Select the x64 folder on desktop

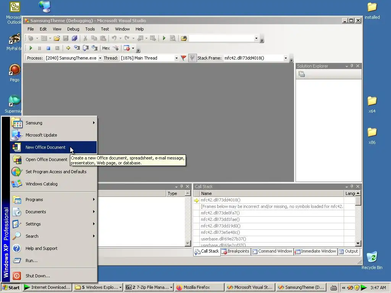[x=372, y=105]
